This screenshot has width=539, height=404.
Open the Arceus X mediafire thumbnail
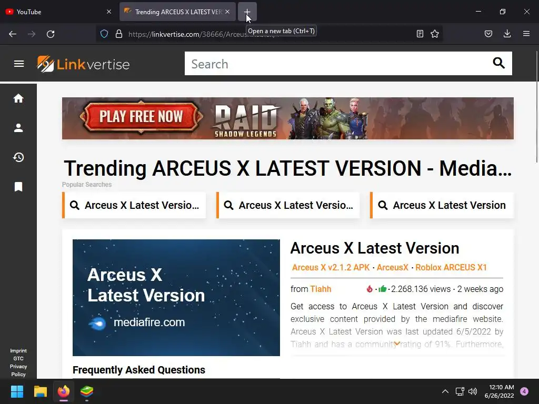176,298
